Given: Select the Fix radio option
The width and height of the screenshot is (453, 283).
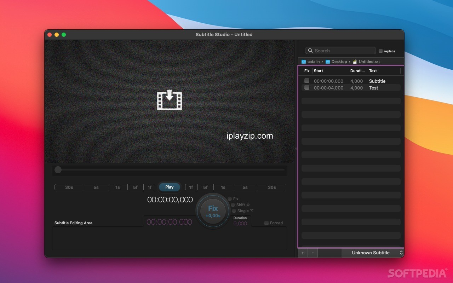Looking at the screenshot, I should click(x=230, y=199).
